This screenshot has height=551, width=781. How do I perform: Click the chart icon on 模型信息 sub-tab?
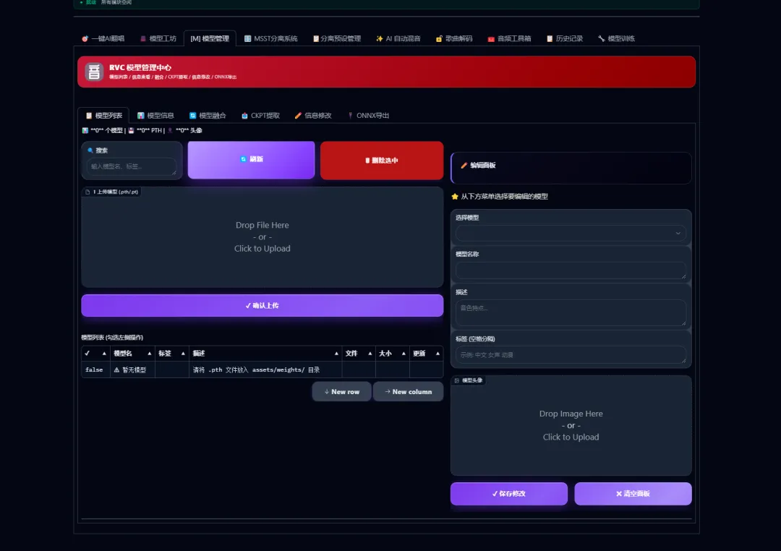click(x=141, y=116)
